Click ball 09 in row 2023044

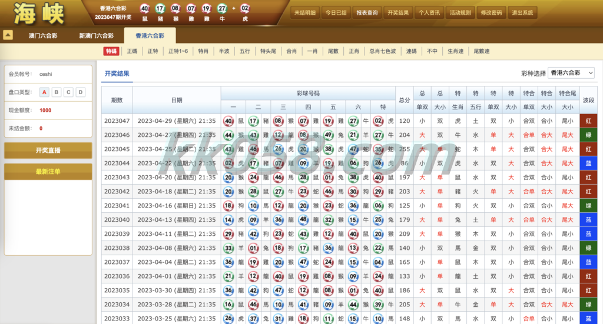[x=303, y=163]
